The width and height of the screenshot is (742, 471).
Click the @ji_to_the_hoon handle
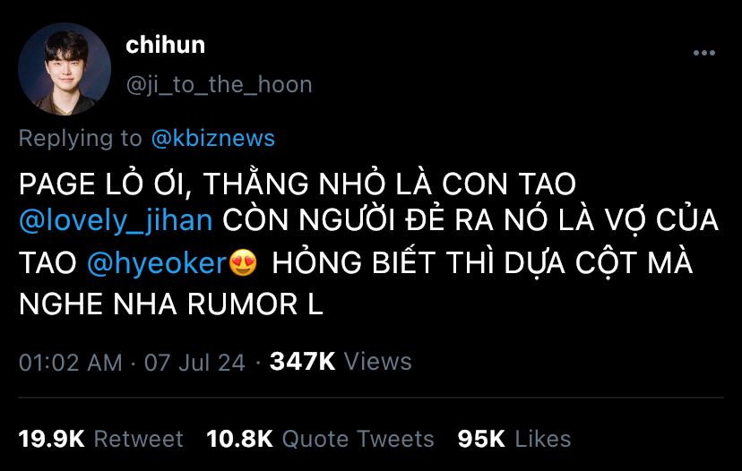point(219,85)
